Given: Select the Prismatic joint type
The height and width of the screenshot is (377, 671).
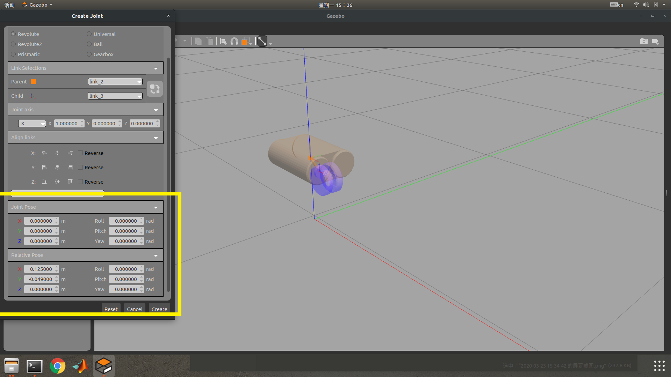Looking at the screenshot, I should click(13, 54).
